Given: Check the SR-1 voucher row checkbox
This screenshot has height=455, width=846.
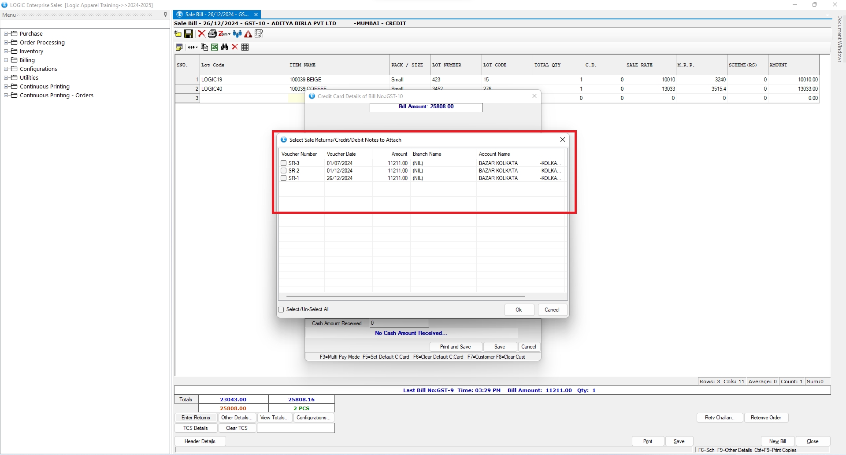Looking at the screenshot, I should coord(284,178).
